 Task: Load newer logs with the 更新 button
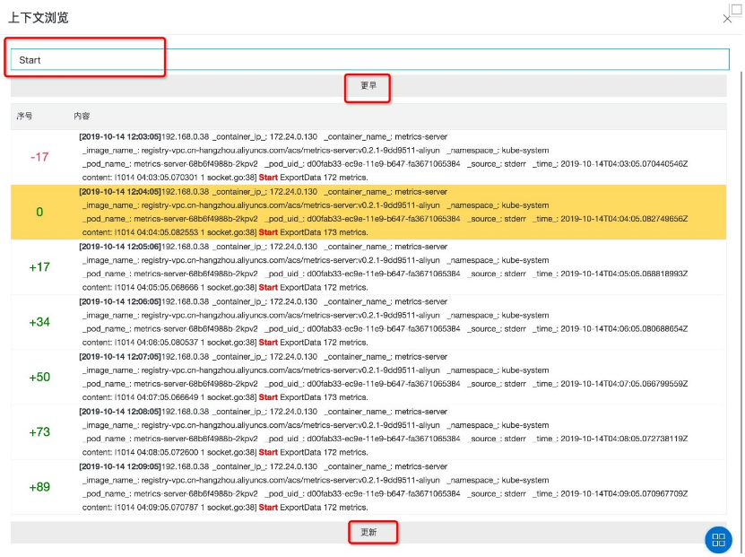coord(368,532)
